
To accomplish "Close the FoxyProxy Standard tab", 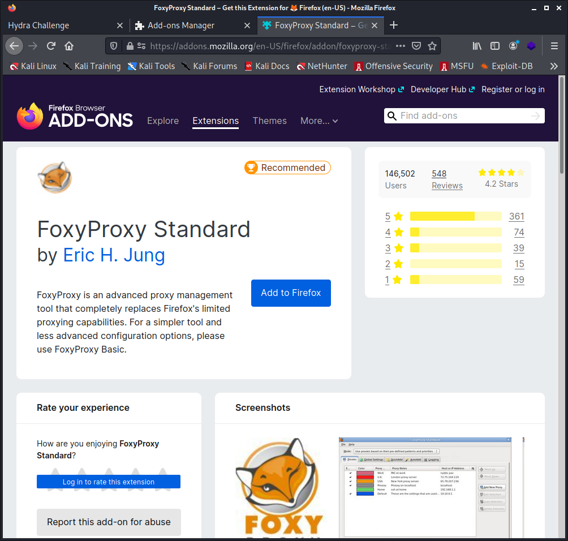I will pos(375,25).
